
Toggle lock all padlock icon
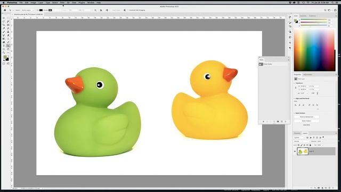coord(310,145)
